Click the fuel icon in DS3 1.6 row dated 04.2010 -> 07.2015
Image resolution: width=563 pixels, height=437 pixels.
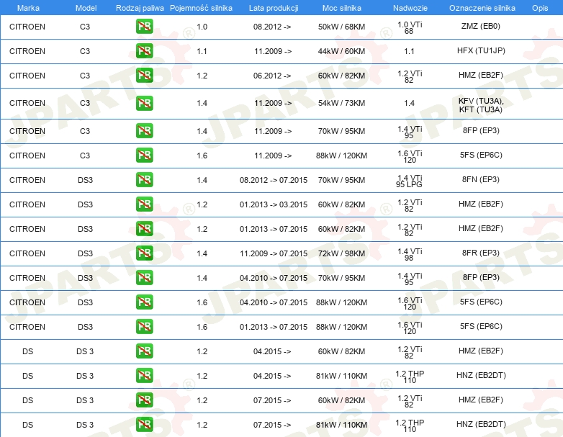[x=144, y=302]
